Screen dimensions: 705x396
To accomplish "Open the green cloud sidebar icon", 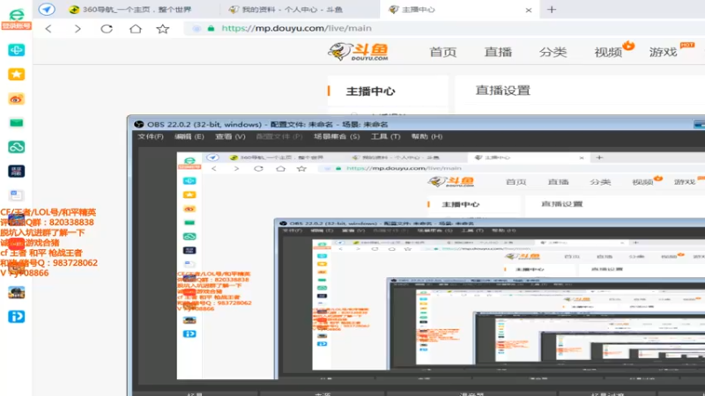I will (x=16, y=147).
